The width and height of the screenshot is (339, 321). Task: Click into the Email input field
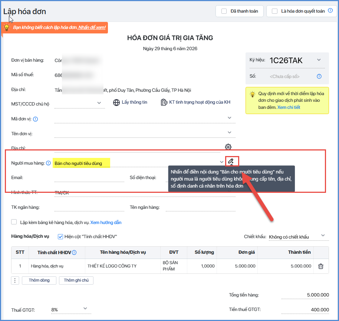pyautogui.click(x=89, y=178)
